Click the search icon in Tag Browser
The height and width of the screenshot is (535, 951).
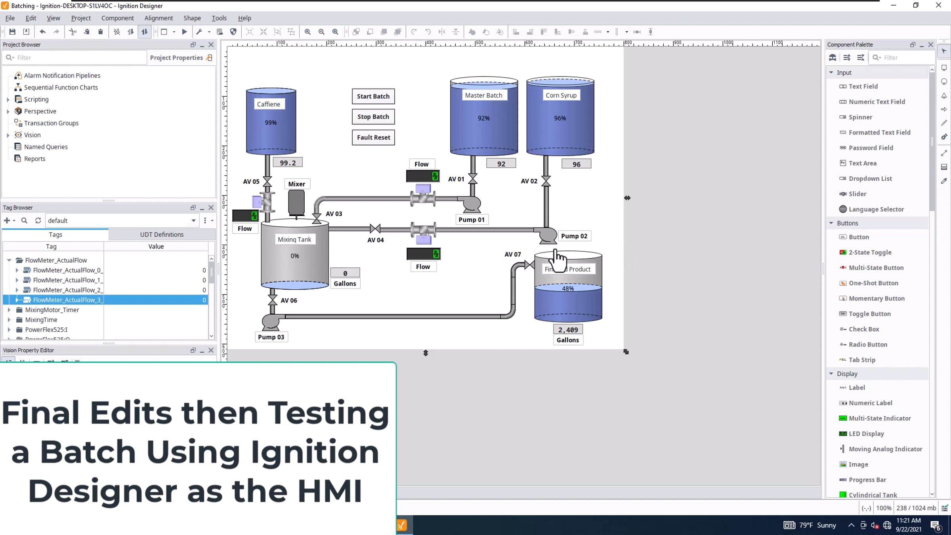tap(24, 220)
